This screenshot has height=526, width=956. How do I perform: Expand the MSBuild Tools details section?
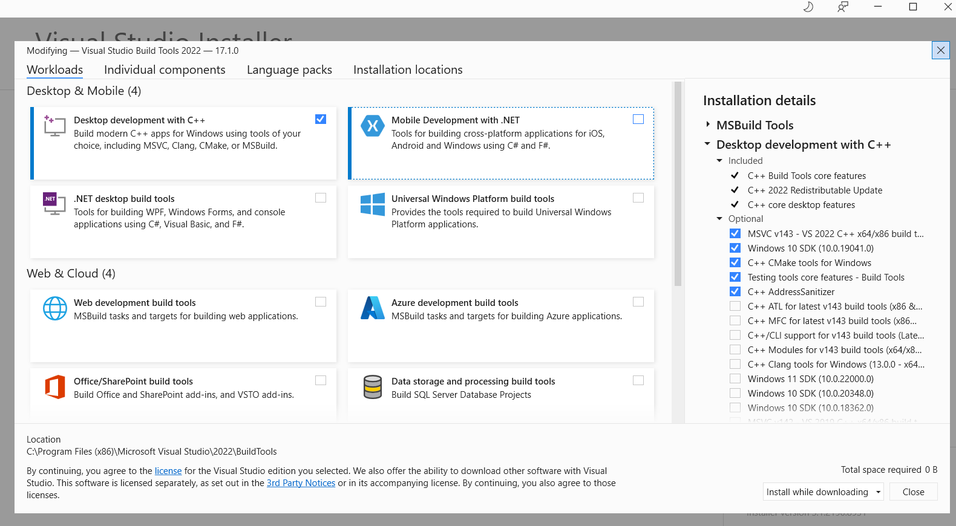click(708, 125)
